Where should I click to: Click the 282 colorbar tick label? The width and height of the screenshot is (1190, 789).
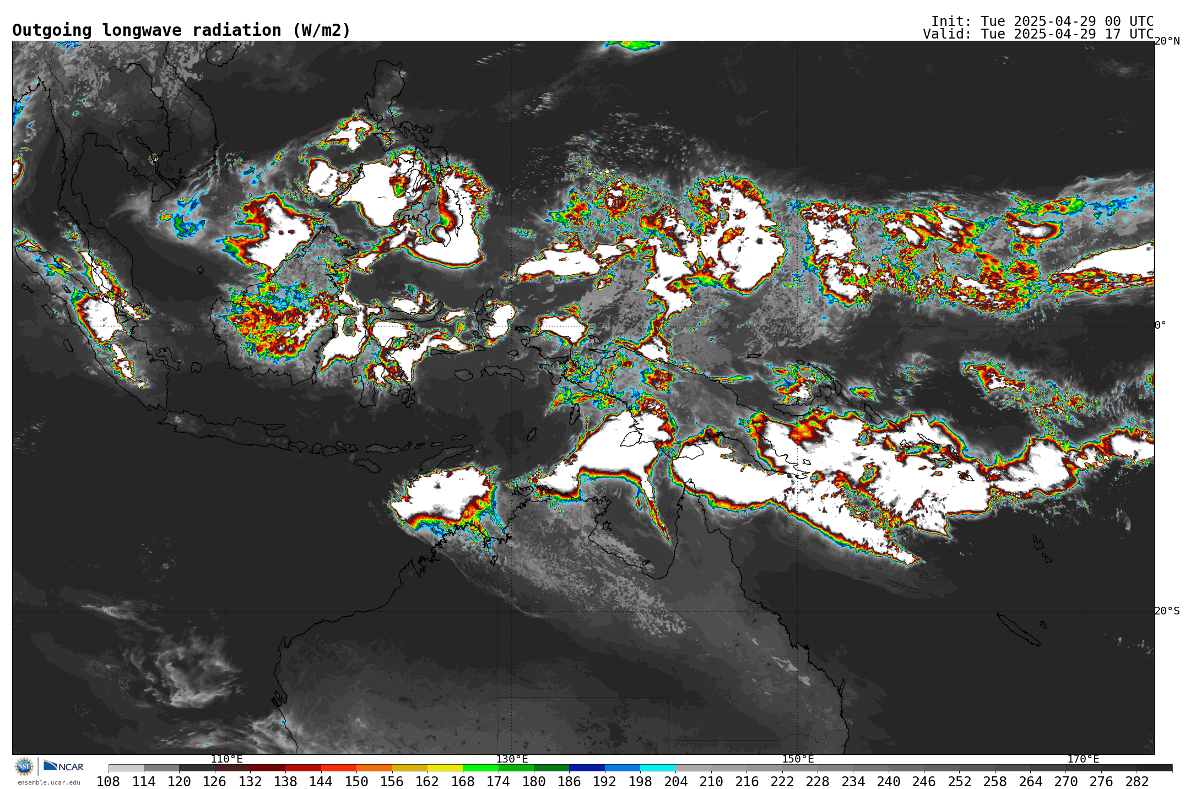pyautogui.click(x=1137, y=782)
